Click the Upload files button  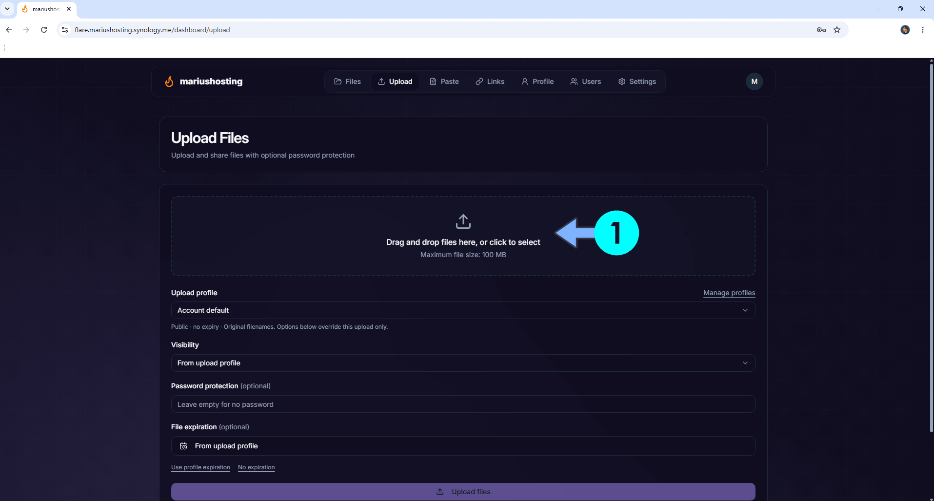(463, 492)
